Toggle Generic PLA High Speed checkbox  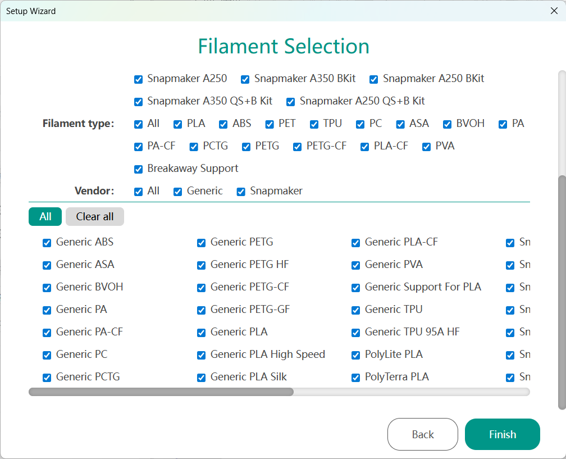pyautogui.click(x=202, y=355)
